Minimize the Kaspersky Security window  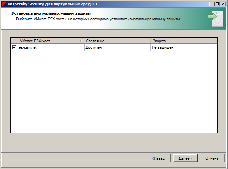(212, 4)
